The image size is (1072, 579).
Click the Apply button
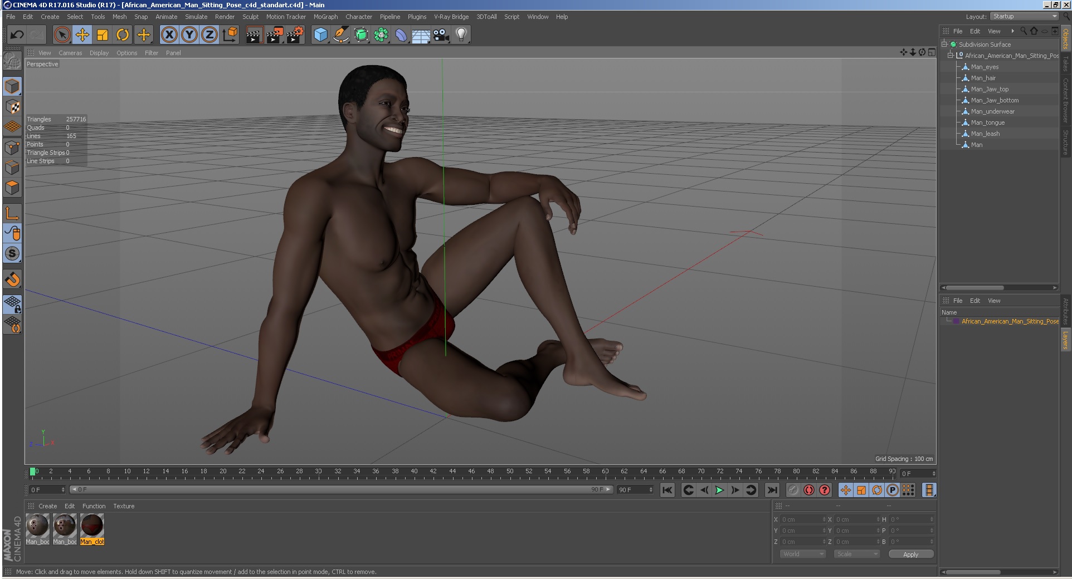point(910,555)
